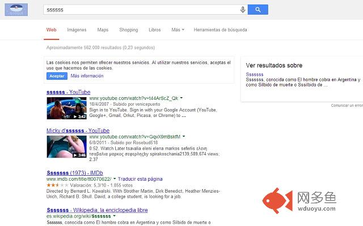Image resolution: width=363 pixels, height=226 pixels.
Task: Open the Libros tab
Action: (155, 30)
